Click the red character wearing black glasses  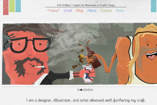26,54
